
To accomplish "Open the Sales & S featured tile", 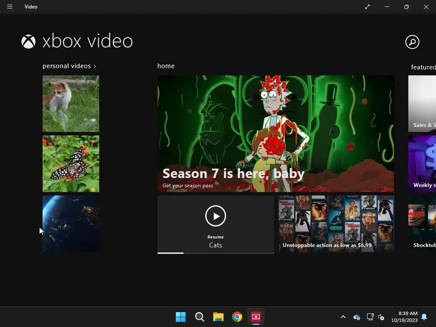I will [422, 104].
